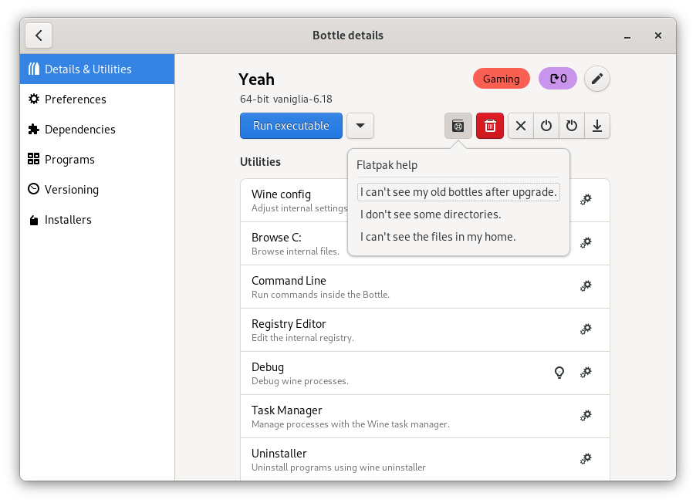
Task: Click the pencil icon to rename bottle
Action: point(596,79)
